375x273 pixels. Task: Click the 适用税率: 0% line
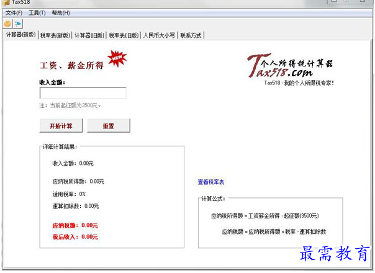(69, 194)
